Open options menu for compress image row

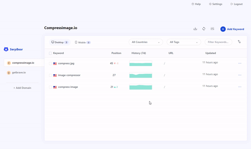click(x=240, y=87)
